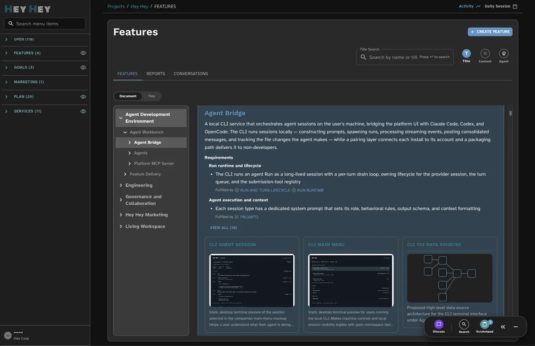The height and width of the screenshot is (346, 535).
Task: Collapse the floating bar with double chevron
Action: tap(503, 327)
